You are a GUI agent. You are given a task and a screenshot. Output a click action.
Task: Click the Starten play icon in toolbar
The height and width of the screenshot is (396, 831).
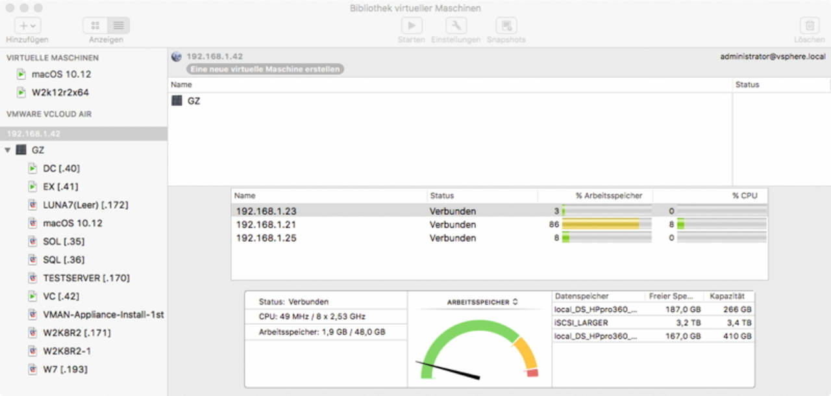pyautogui.click(x=411, y=26)
